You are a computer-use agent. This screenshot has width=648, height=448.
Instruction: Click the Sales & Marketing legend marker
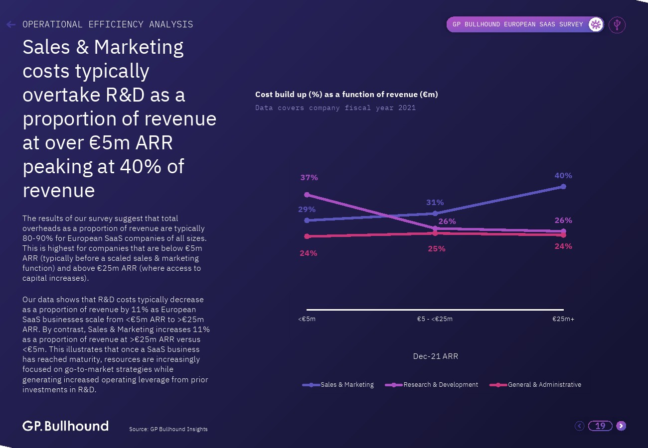(x=311, y=385)
